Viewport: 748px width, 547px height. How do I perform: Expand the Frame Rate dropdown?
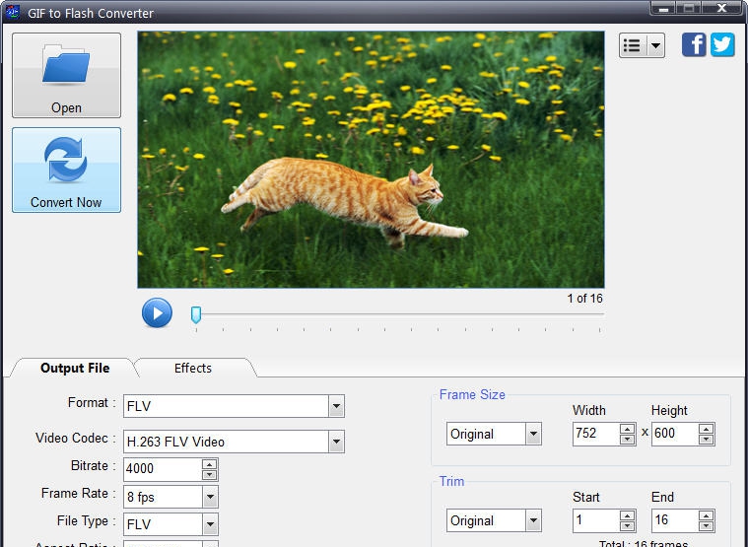[210, 497]
